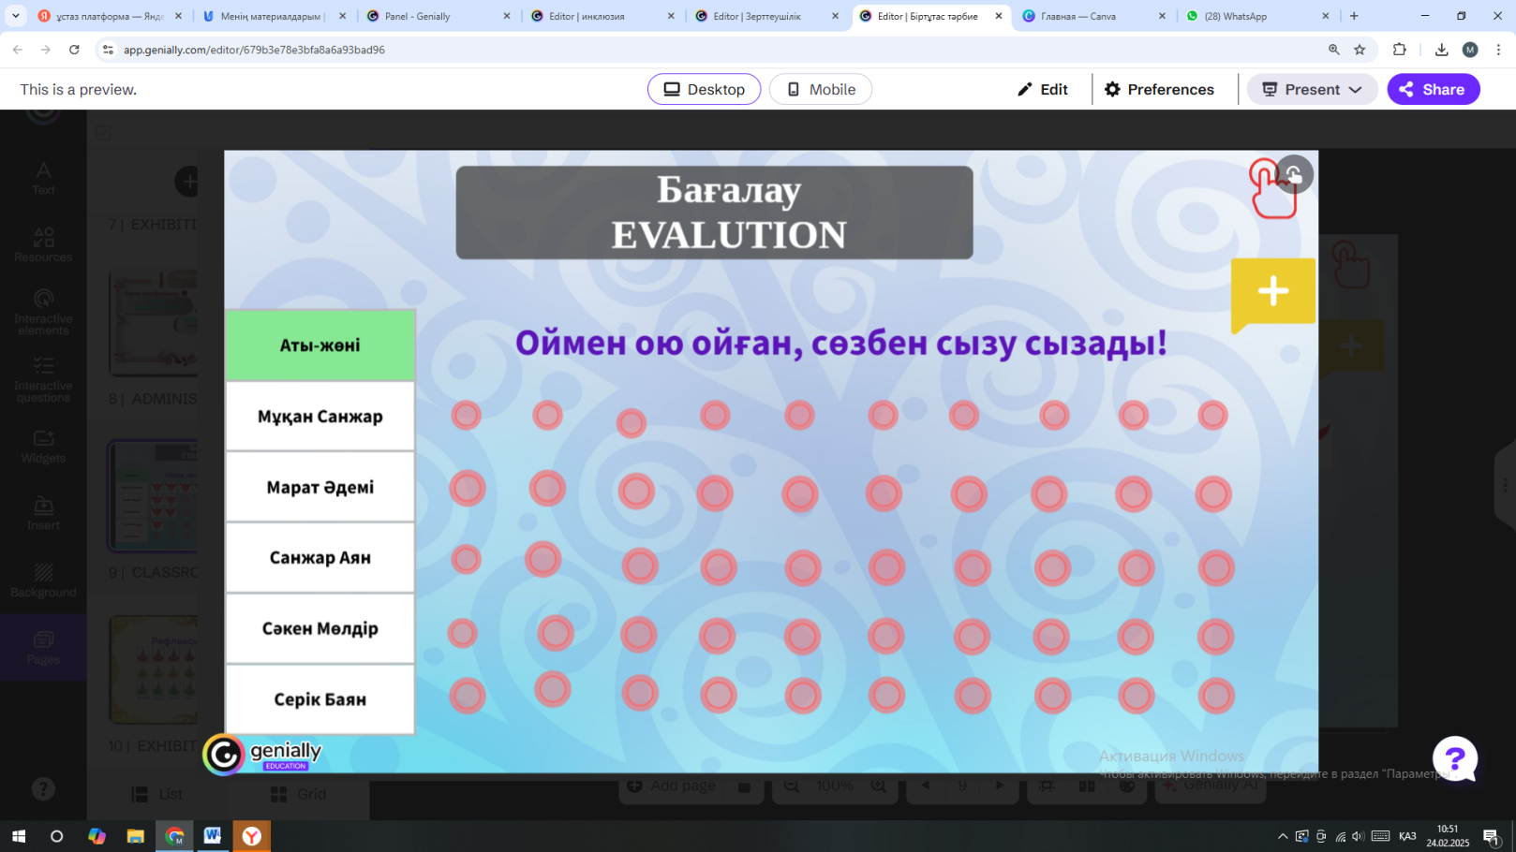1516x852 pixels.
Task: View site information for app.genially.com
Action: click(x=108, y=50)
